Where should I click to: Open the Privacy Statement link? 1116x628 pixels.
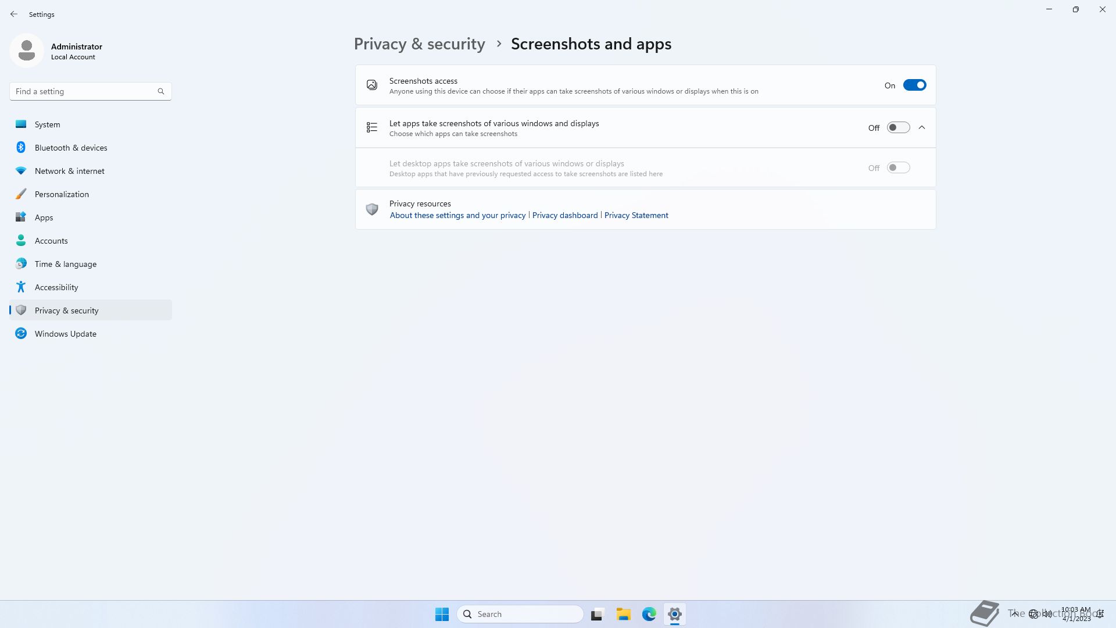click(636, 215)
